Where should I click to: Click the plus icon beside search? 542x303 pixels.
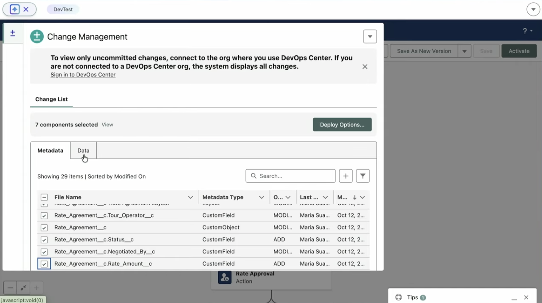click(x=346, y=176)
